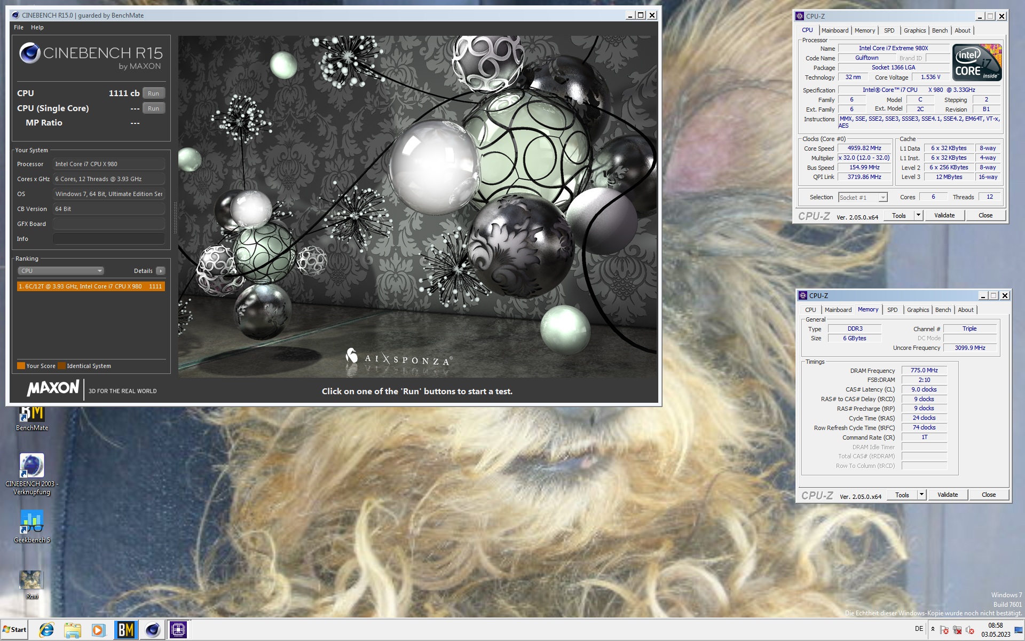Click Tools button in bottom CPU-Z window
Viewport: 1025px width, 641px height.
pos(902,495)
